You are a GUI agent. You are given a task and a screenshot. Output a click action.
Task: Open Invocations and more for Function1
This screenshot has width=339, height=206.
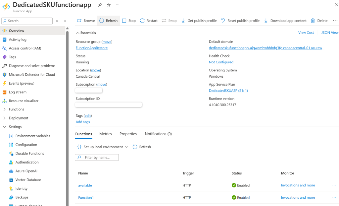pos(298,198)
